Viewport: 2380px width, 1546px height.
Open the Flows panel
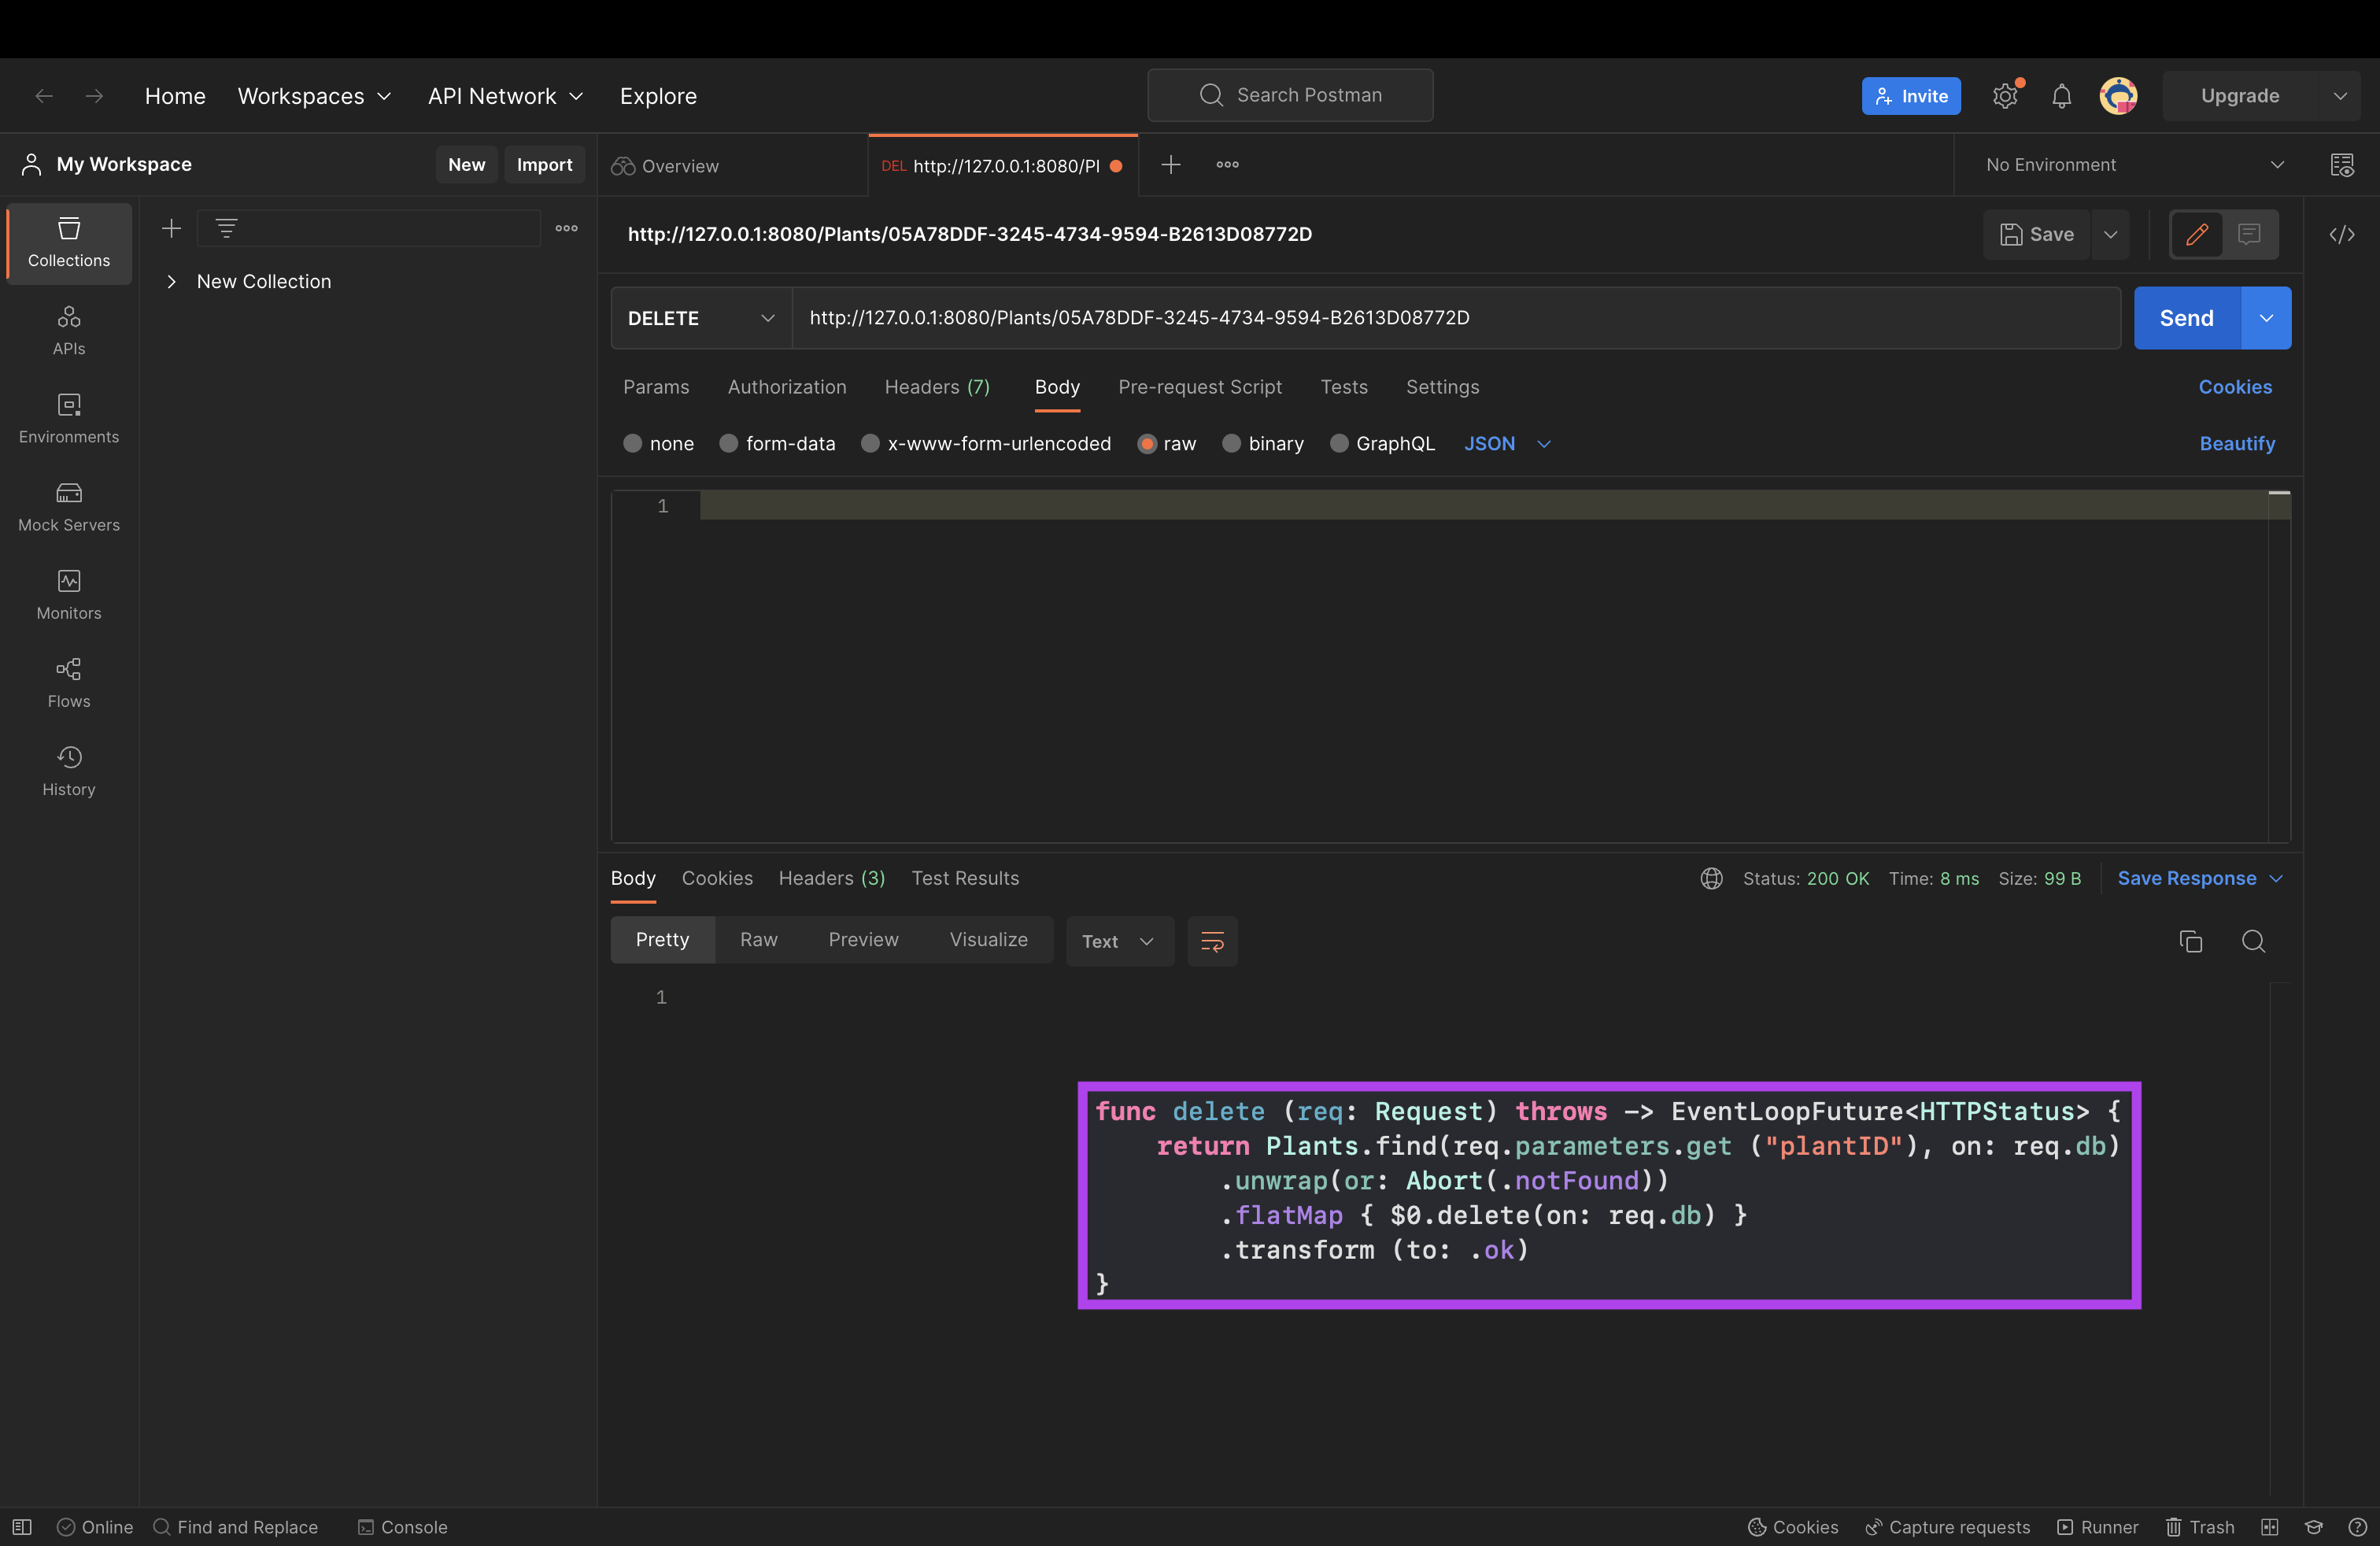point(67,682)
